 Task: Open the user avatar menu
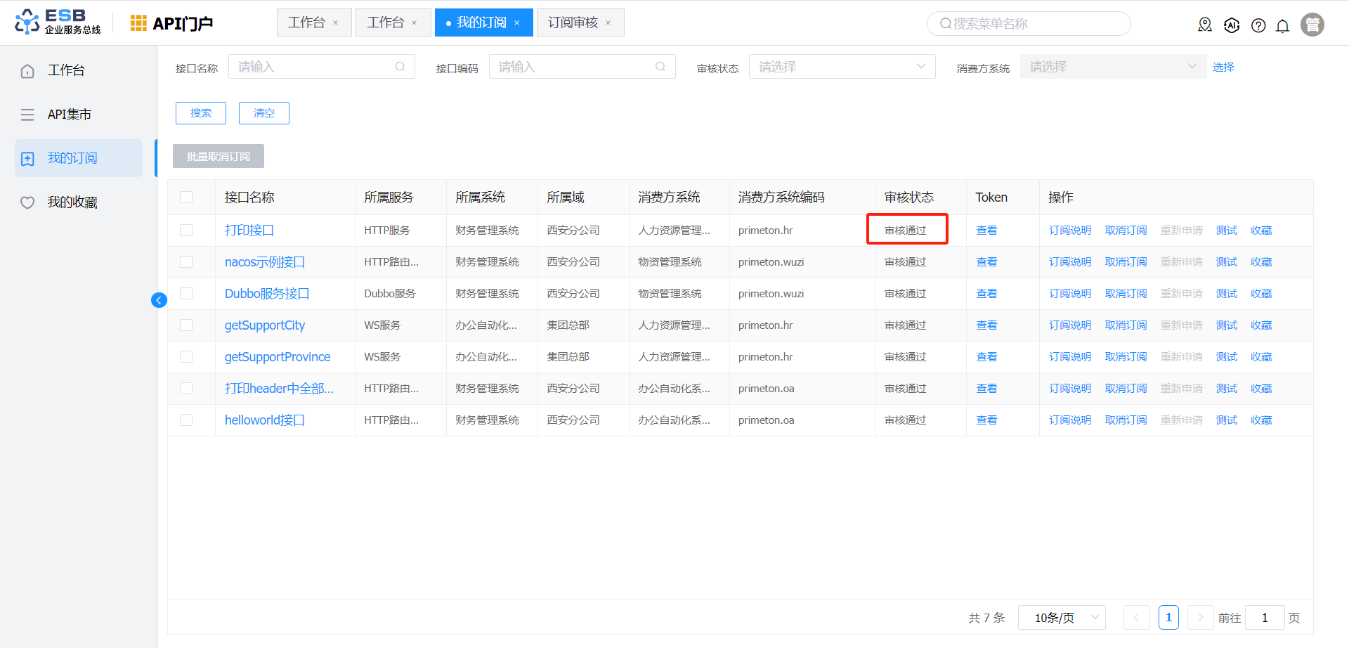click(1312, 25)
